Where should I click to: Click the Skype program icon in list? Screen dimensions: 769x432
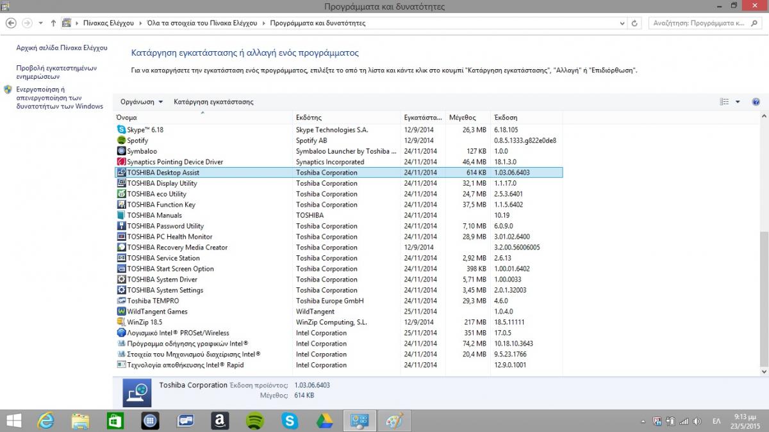pyautogui.click(x=122, y=130)
